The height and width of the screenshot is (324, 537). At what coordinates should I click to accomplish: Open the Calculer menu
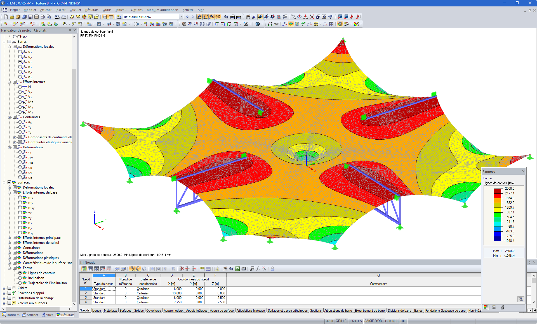[x=75, y=10]
